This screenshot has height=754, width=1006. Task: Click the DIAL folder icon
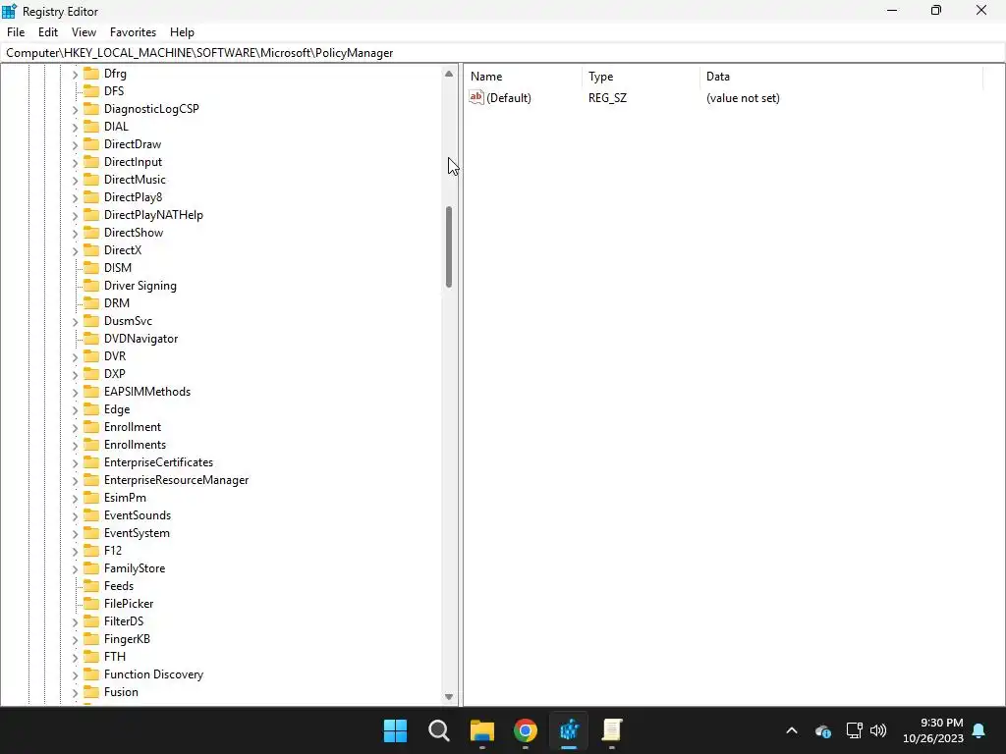pos(91,126)
